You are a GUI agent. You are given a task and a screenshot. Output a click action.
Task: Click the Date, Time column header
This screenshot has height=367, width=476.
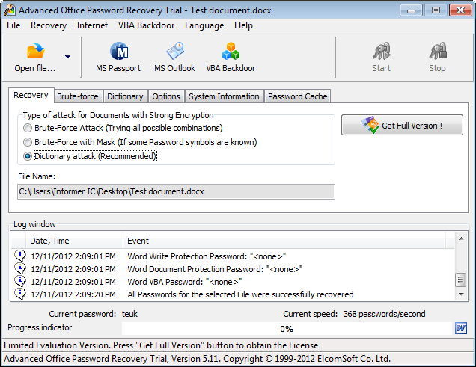pos(74,241)
